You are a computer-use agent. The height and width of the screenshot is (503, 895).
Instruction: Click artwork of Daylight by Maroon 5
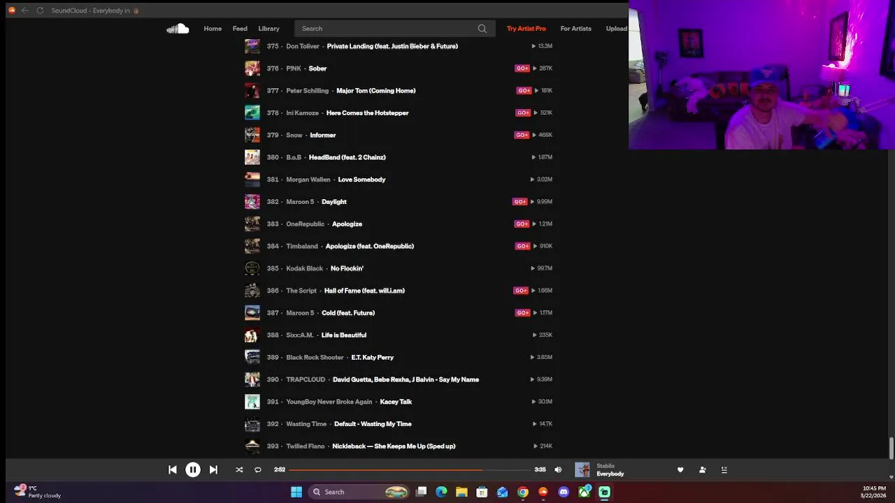tap(252, 202)
